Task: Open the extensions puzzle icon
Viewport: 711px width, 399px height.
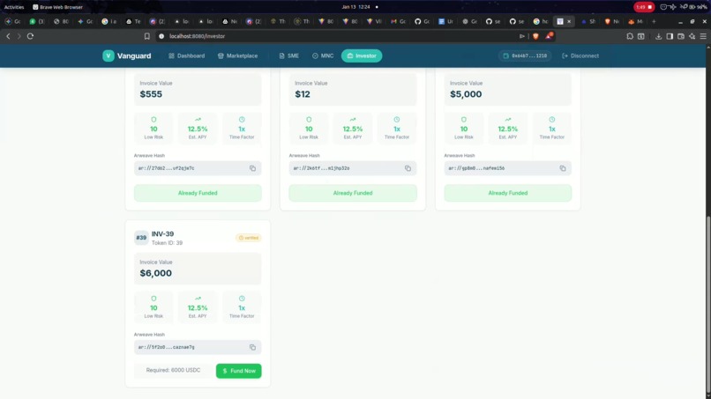Action: click(630, 36)
